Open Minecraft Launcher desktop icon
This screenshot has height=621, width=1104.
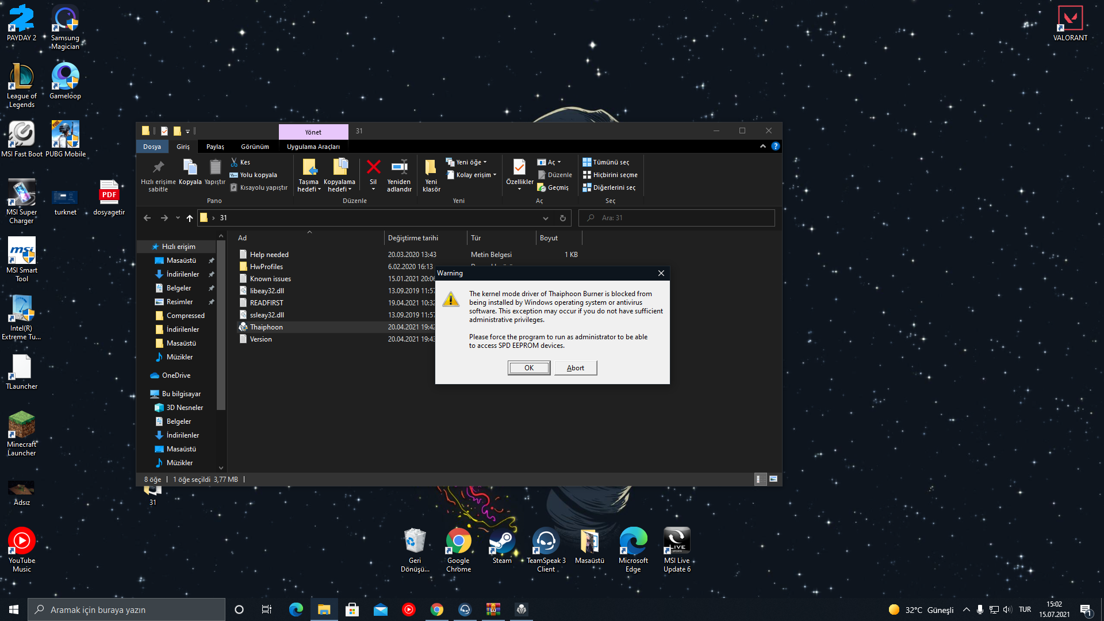pos(22,434)
